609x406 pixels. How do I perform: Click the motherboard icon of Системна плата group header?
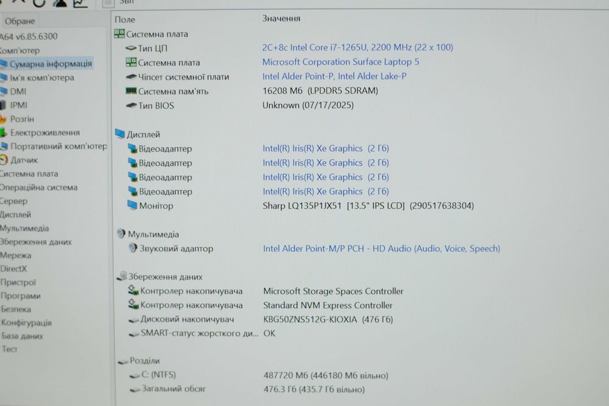pyautogui.click(x=119, y=33)
